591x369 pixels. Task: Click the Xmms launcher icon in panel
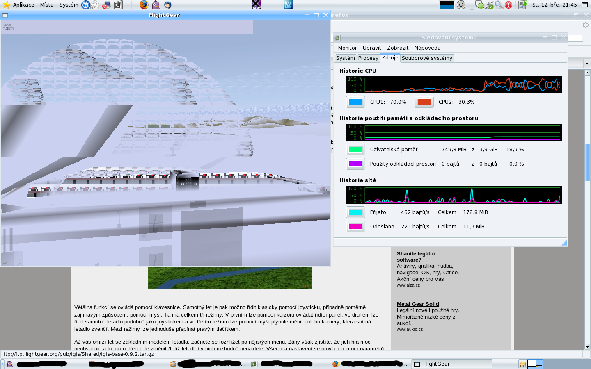tap(257, 5)
